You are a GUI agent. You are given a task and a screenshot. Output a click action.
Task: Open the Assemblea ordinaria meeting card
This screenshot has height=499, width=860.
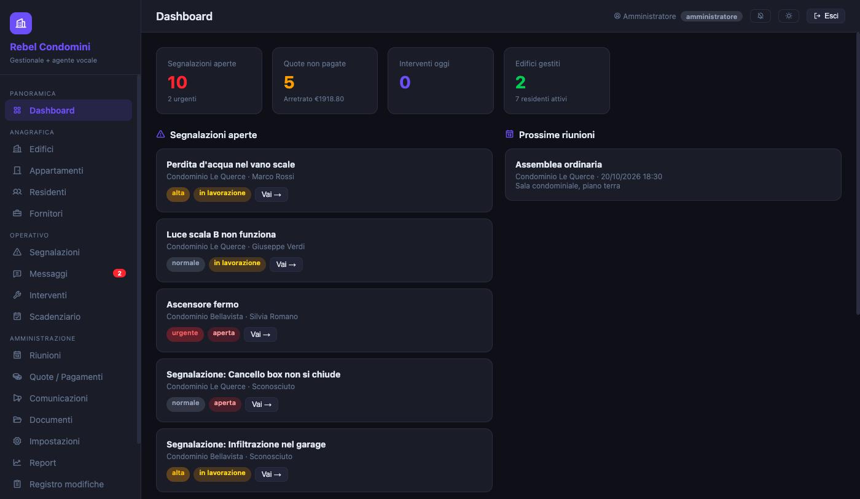pyautogui.click(x=673, y=174)
